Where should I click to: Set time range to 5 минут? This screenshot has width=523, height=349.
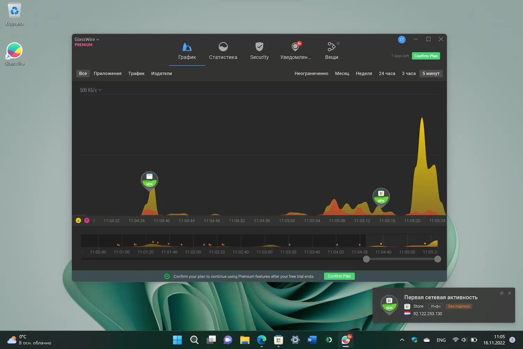point(431,73)
